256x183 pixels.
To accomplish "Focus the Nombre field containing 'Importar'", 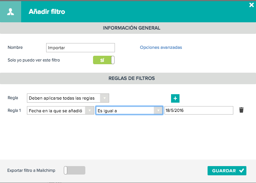I will (80, 48).
